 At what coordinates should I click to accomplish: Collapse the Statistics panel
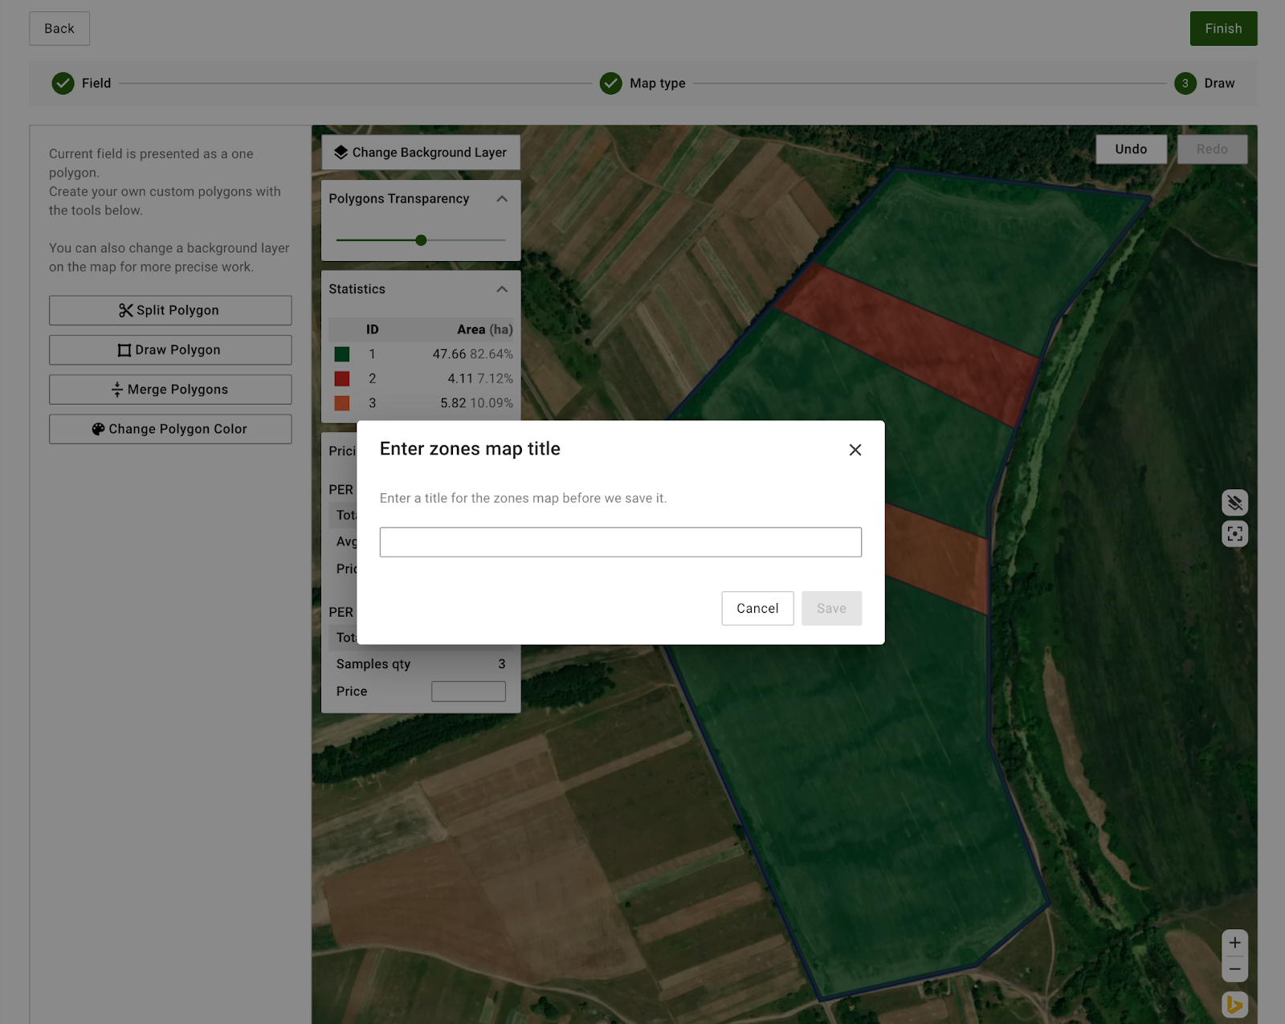[x=502, y=289]
